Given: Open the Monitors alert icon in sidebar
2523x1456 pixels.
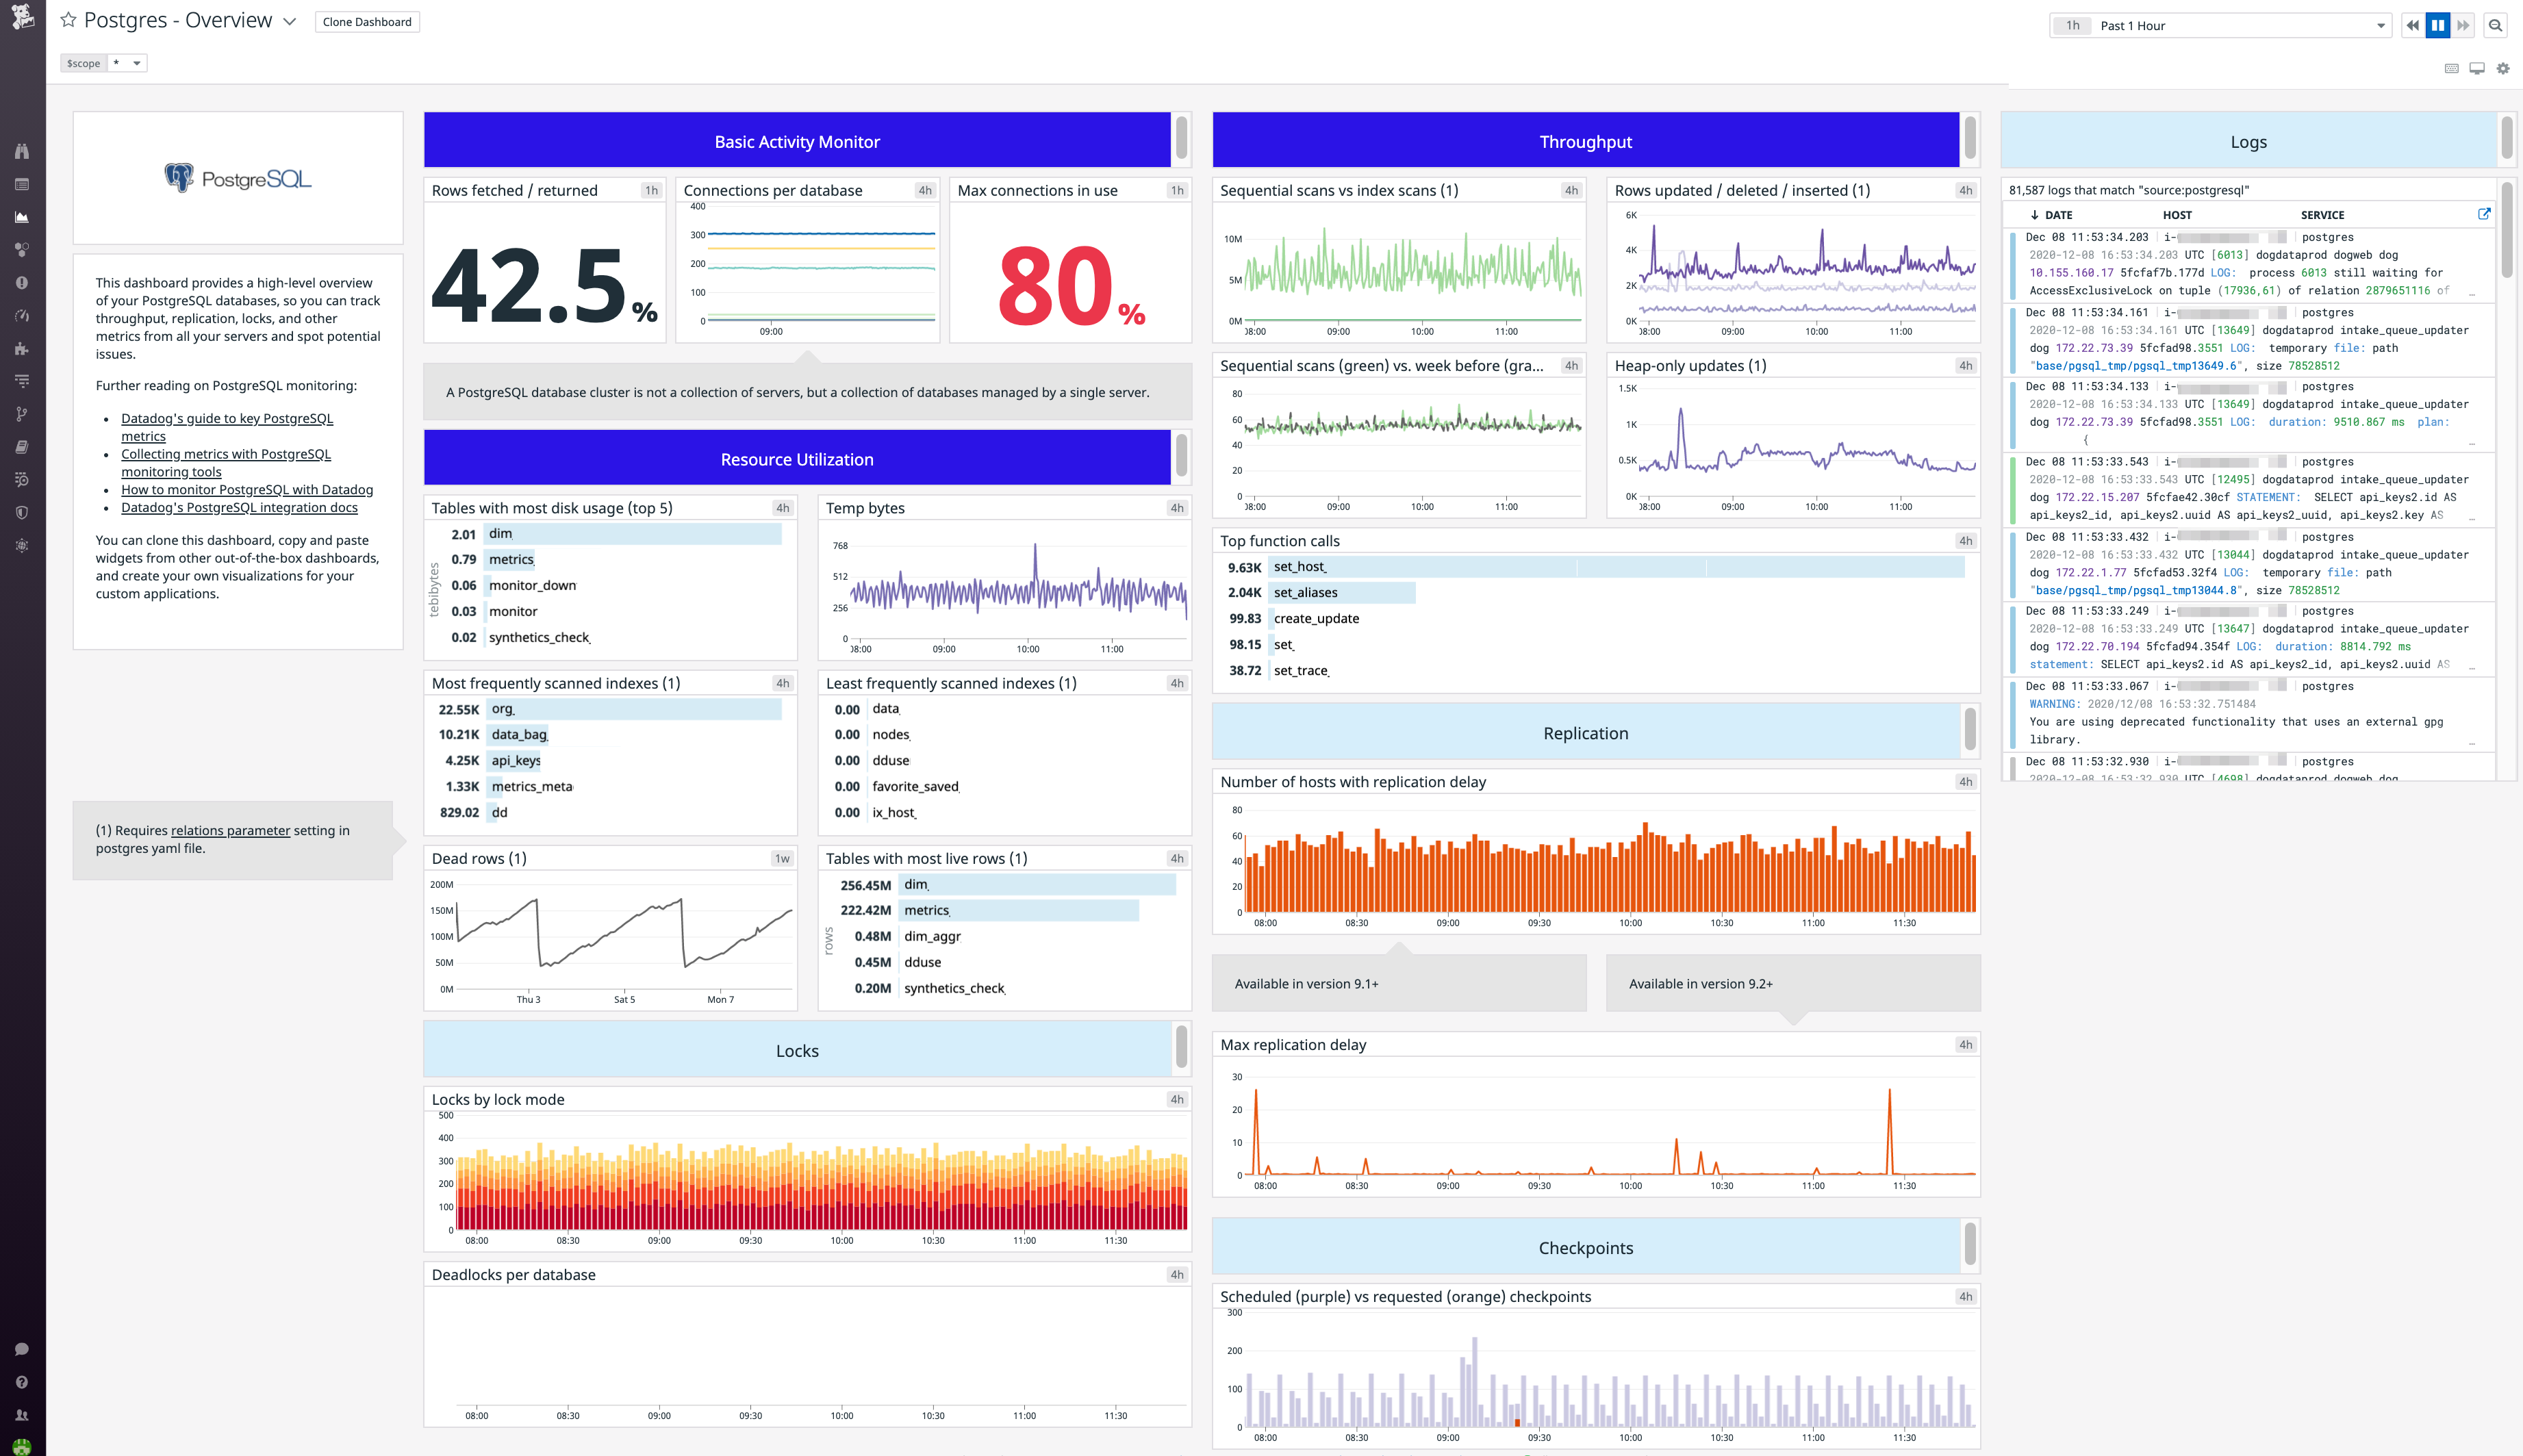Looking at the screenshot, I should point(21,282).
